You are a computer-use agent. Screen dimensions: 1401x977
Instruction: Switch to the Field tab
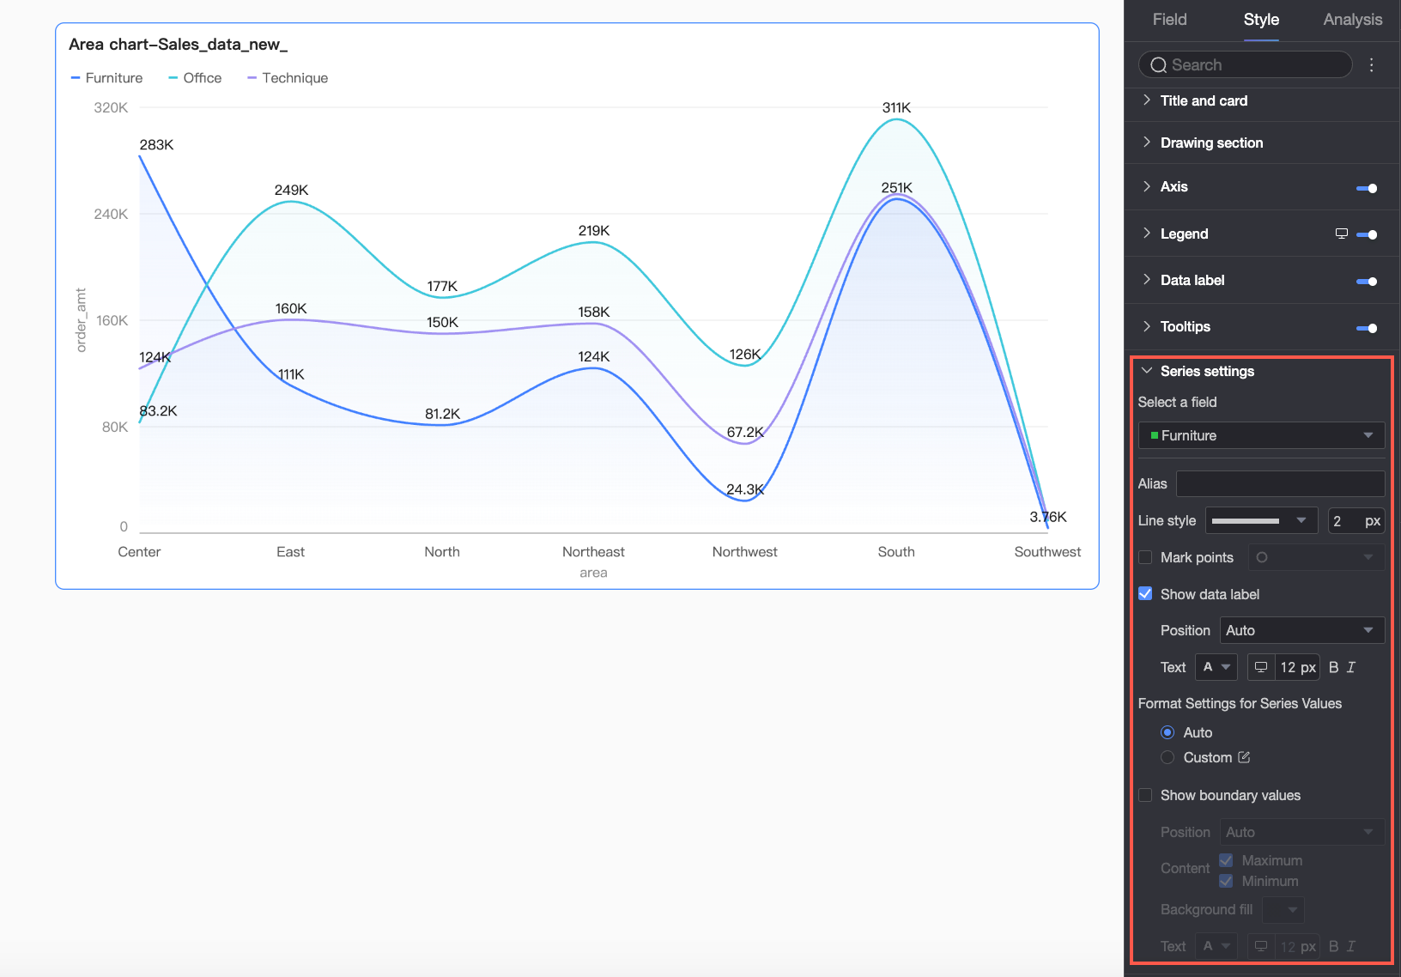pos(1169,20)
